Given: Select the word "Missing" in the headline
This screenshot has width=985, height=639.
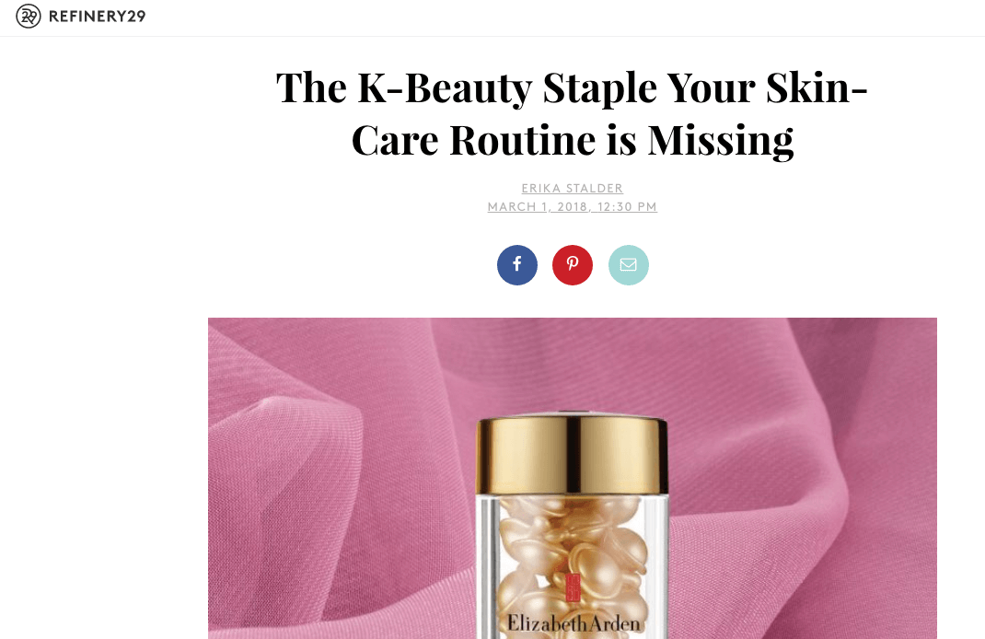Looking at the screenshot, I should click(x=721, y=140).
